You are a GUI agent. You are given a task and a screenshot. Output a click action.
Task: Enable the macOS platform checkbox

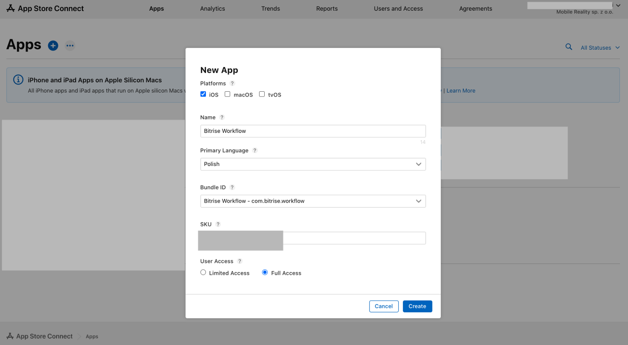tap(227, 94)
